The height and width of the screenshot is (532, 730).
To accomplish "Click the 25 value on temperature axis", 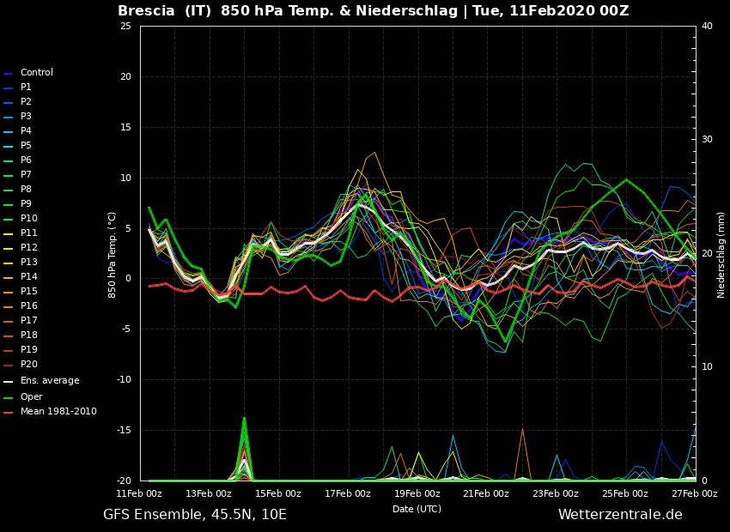I will click(x=125, y=26).
